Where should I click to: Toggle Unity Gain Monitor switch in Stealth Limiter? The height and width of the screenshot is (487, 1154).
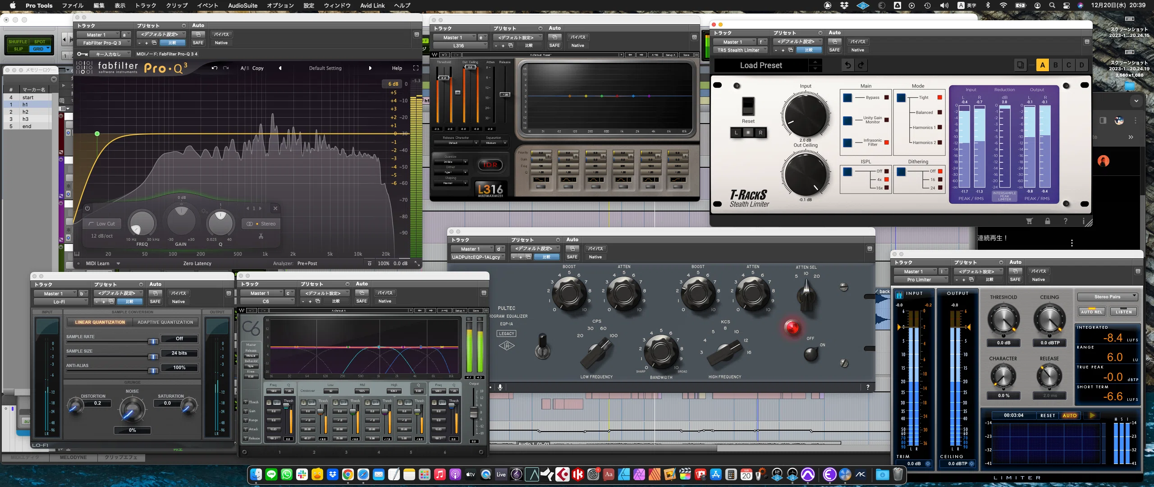click(x=847, y=120)
